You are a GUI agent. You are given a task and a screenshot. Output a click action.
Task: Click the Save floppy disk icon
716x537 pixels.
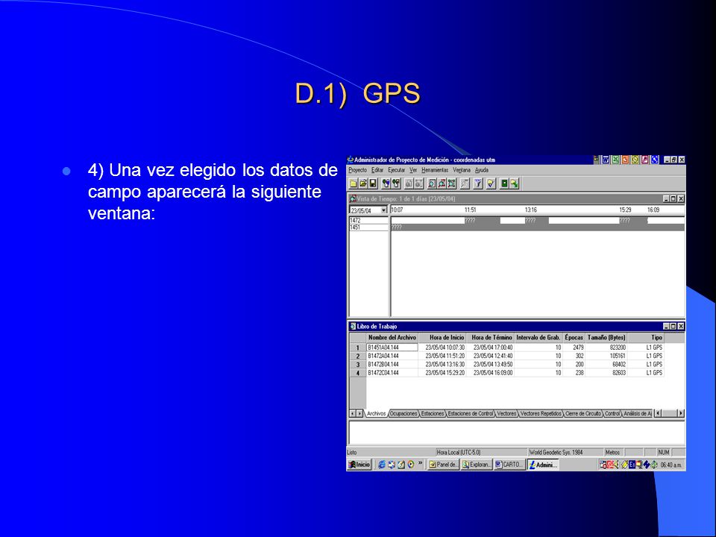[373, 183]
